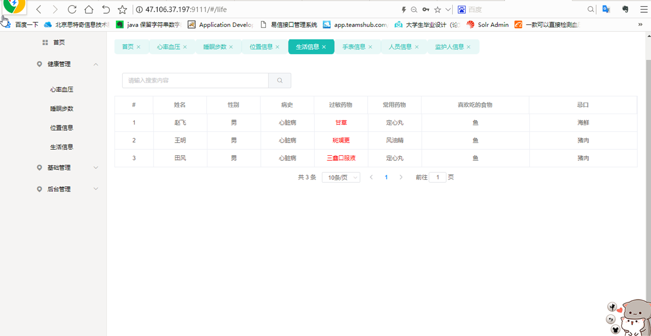Click the browser refresh icon

(x=72, y=9)
